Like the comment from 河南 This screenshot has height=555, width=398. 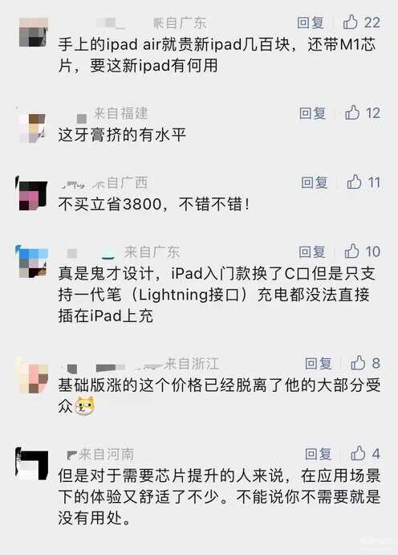(365, 454)
